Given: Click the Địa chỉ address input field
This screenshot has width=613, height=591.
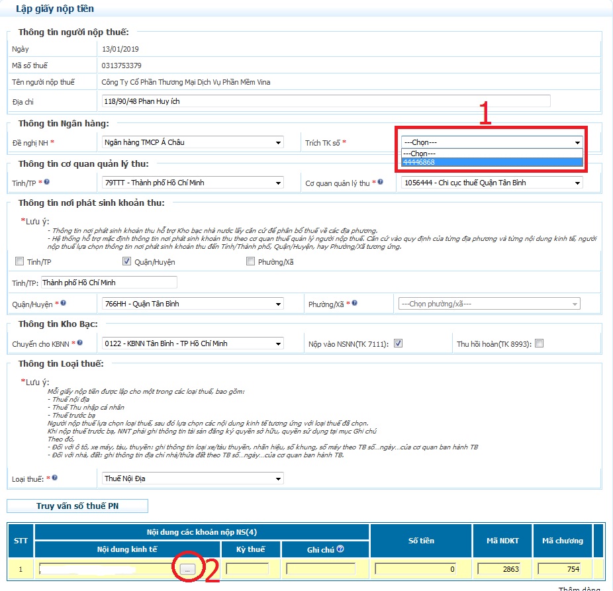Looking at the screenshot, I should (326, 101).
